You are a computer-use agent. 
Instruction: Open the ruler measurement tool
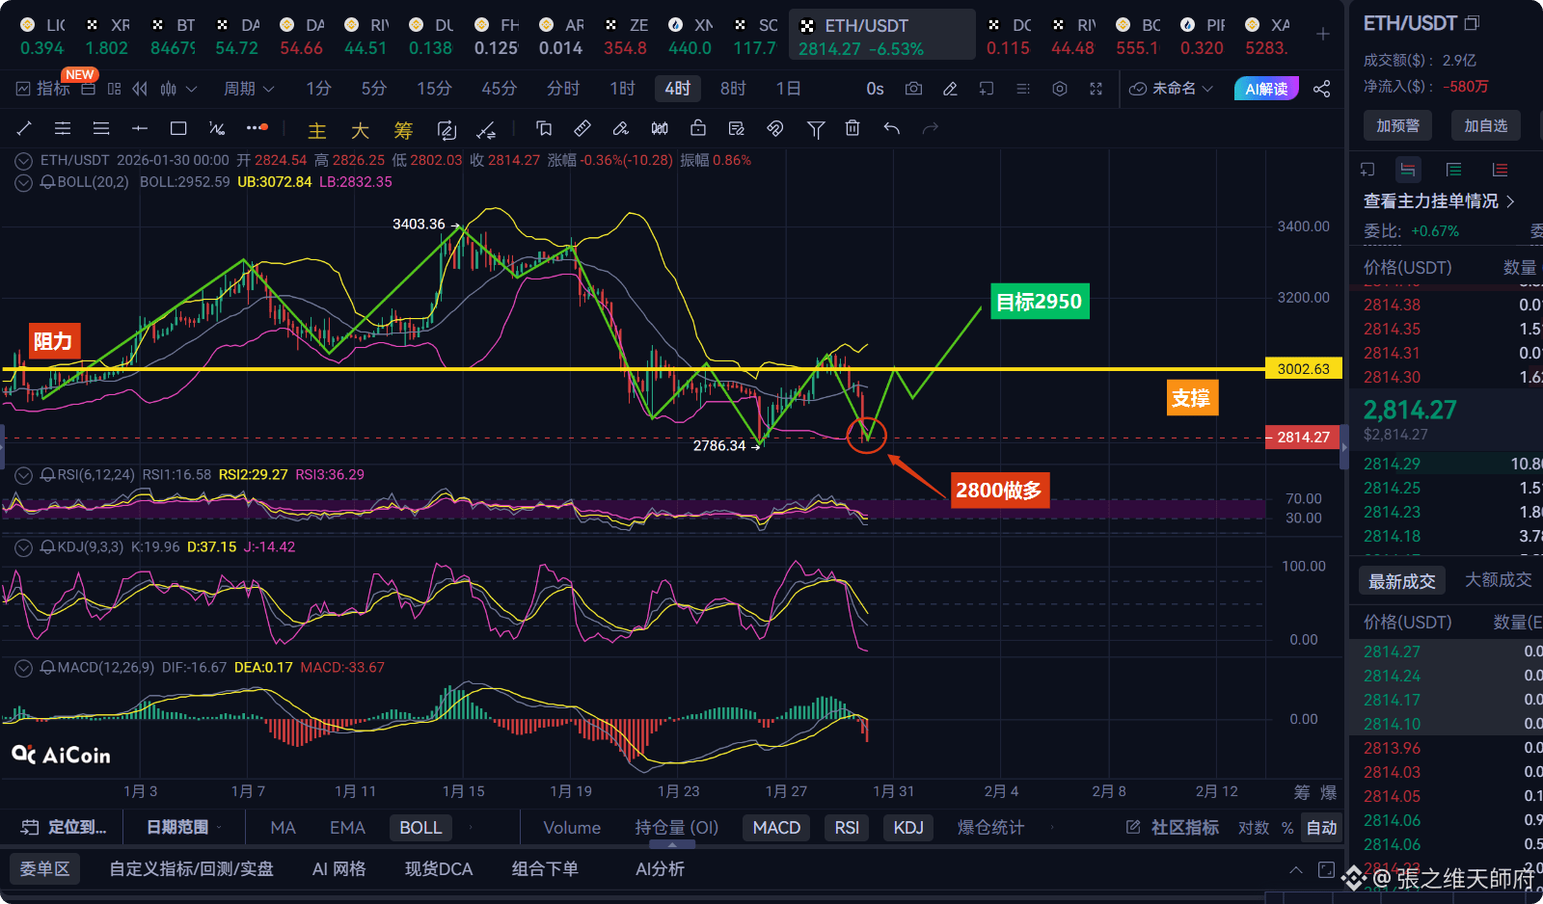582,128
